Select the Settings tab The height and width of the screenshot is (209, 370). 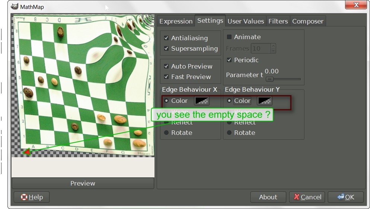click(x=210, y=20)
